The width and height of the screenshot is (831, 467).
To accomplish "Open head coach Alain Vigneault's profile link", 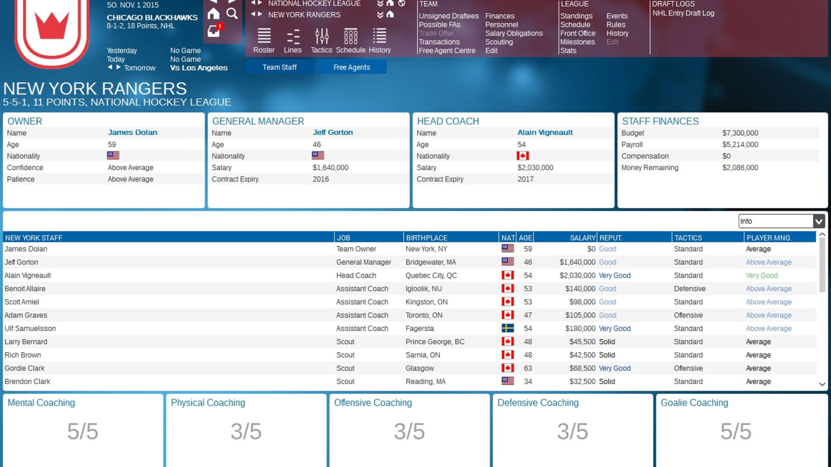I will click(545, 132).
